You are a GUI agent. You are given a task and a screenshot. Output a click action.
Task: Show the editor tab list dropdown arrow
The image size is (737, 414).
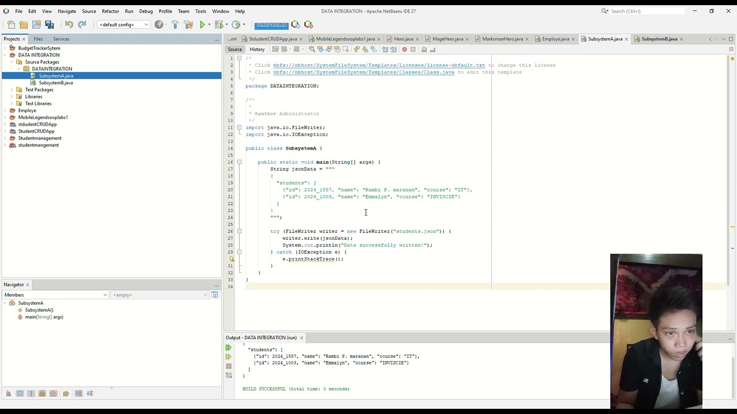pos(724,39)
